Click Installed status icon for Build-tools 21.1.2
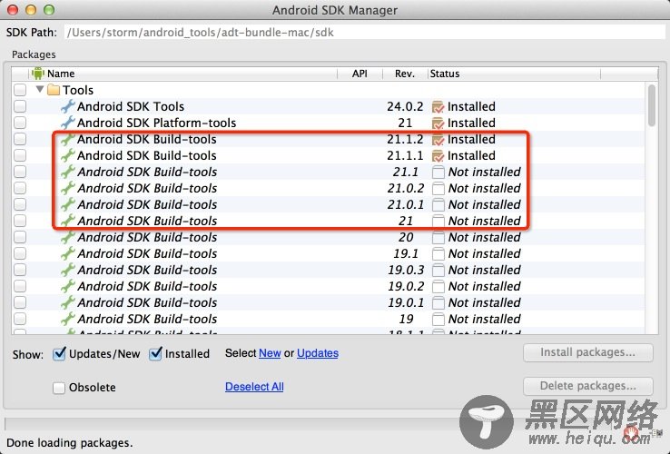 438,139
